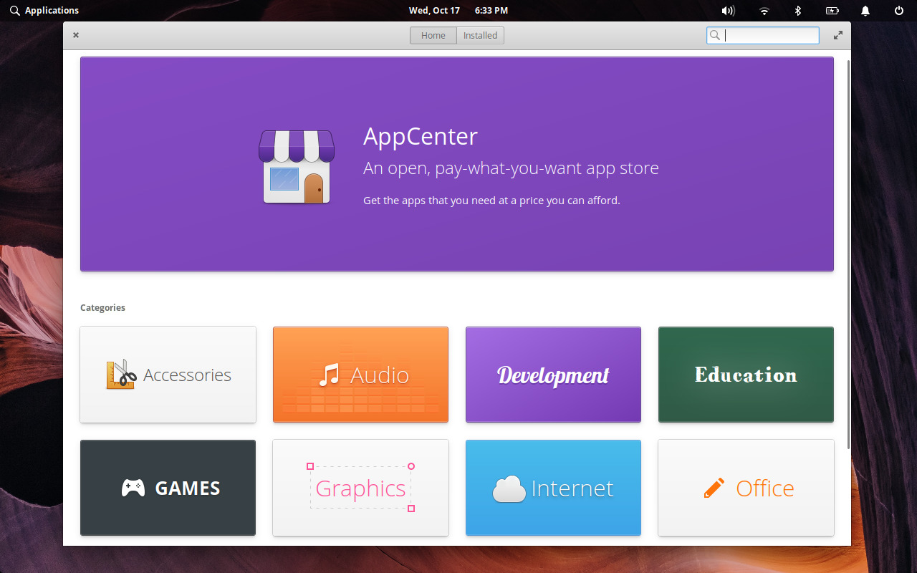Image resolution: width=917 pixels, height=573 pixels.
Task: Open the Development category
Action: [553, 374]
